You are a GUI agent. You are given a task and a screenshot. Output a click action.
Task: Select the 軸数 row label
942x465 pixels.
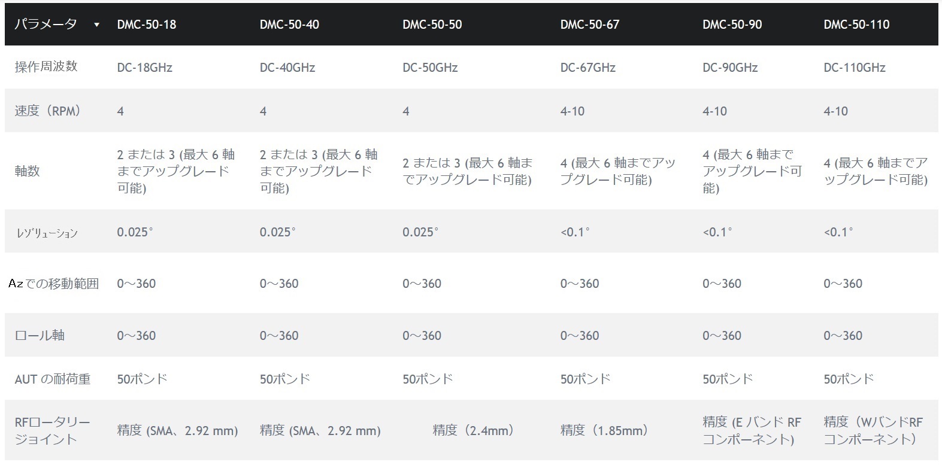[27, 171]
